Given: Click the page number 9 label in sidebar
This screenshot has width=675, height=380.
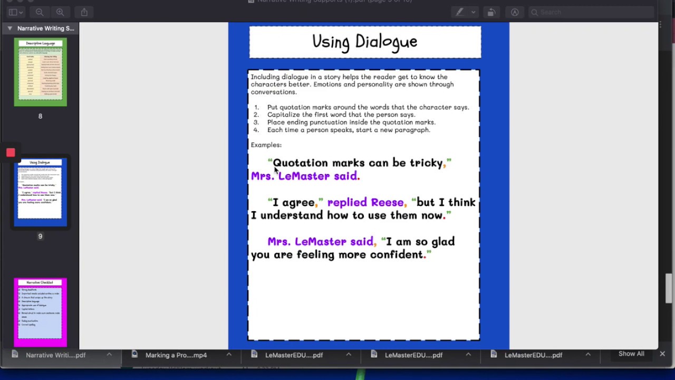Looking at the screenshot, I should coord(40,236).
